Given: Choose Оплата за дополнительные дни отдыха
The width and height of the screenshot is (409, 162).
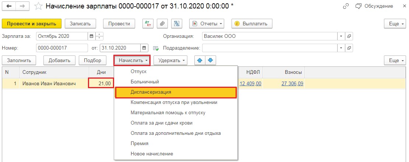Looking at the screenshot, I should [x=176, y=133].
